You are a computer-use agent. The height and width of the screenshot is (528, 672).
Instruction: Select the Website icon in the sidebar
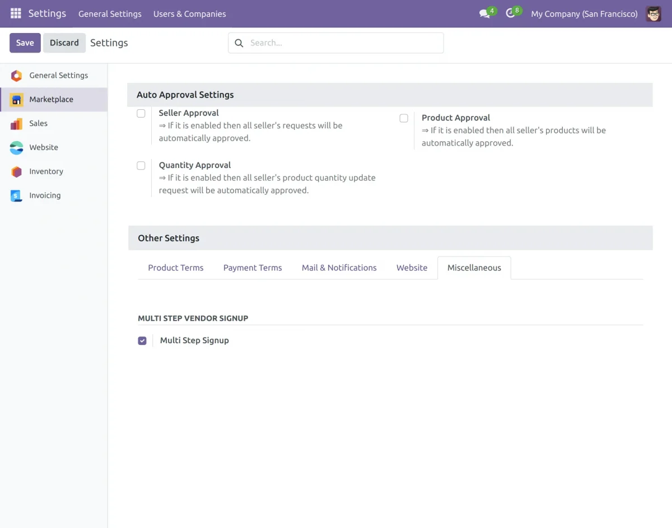point(16,147)
